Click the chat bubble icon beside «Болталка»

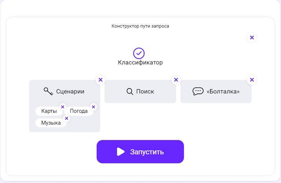(x=198, y=91)
